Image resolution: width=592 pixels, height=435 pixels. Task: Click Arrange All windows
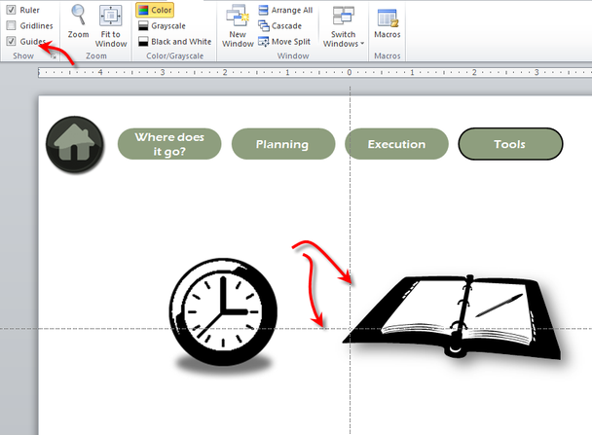284,10
